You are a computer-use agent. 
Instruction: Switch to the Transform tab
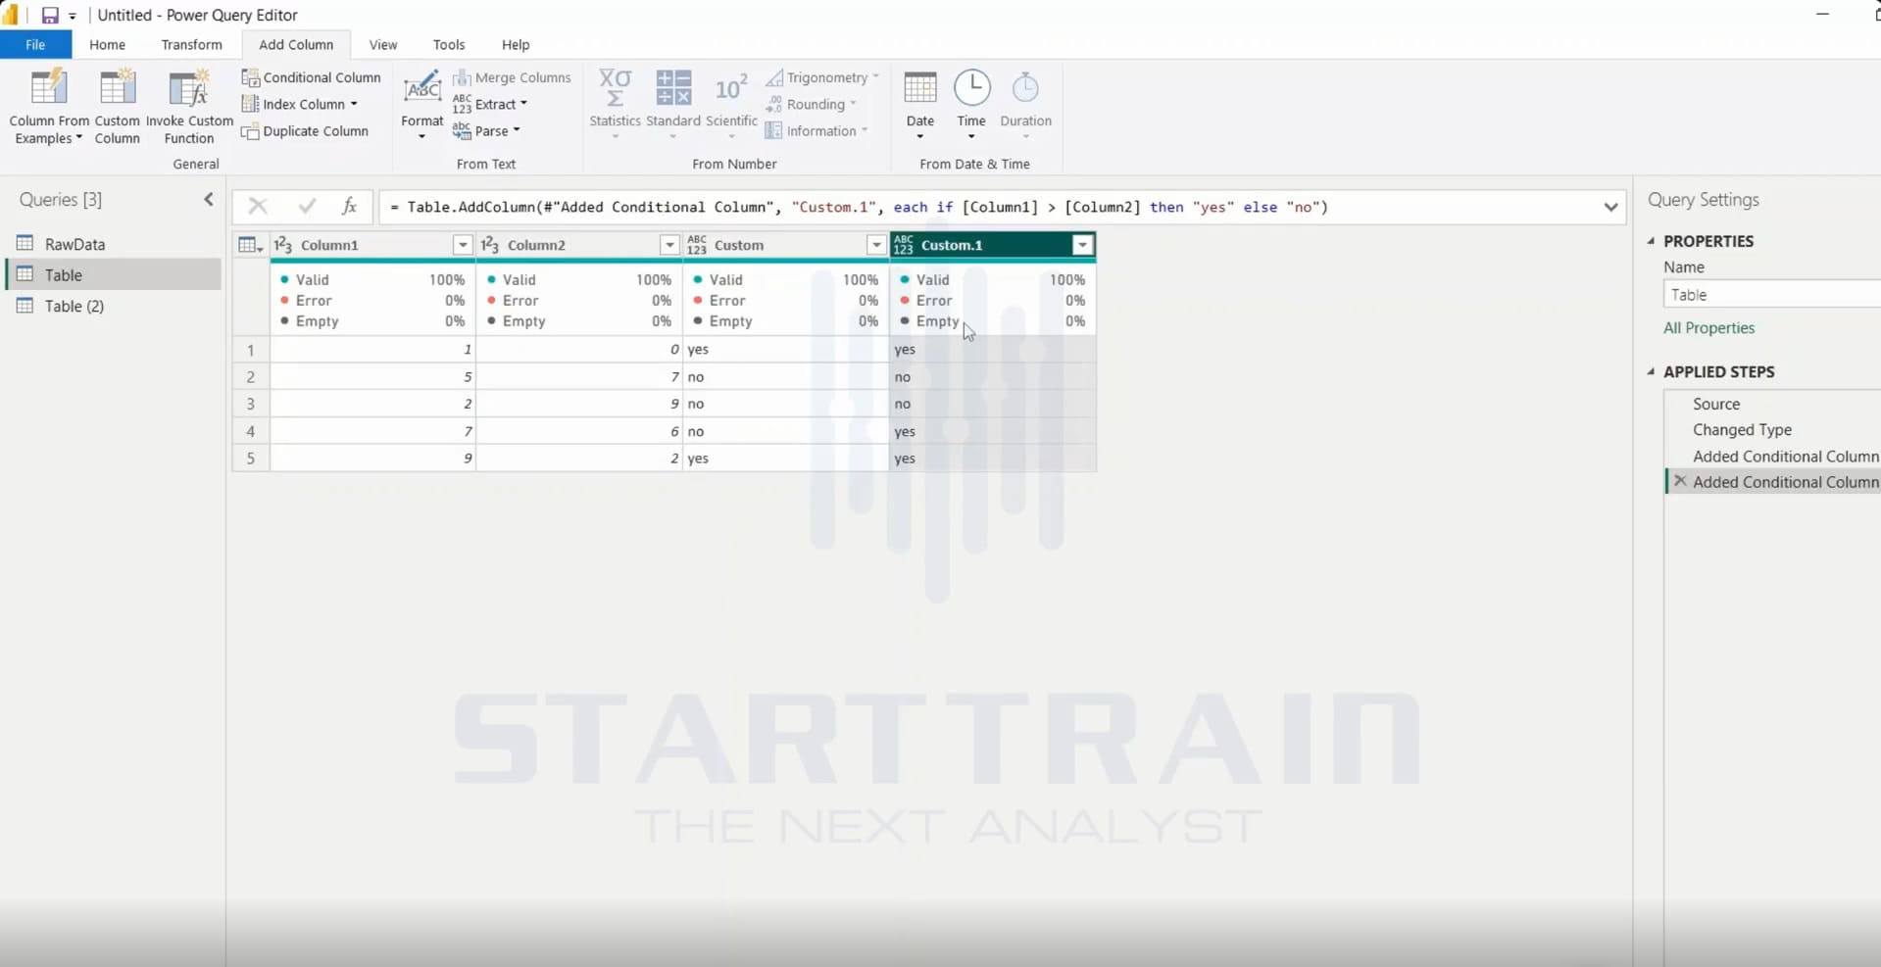(x=191, y=45)
